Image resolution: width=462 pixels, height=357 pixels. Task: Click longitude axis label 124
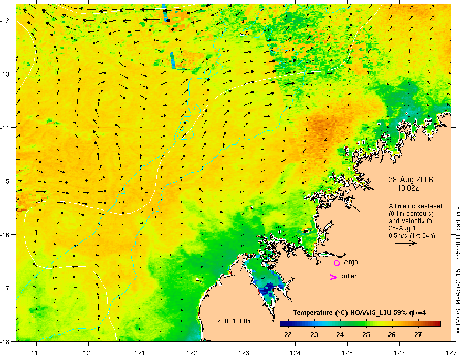tap(296, 353)
